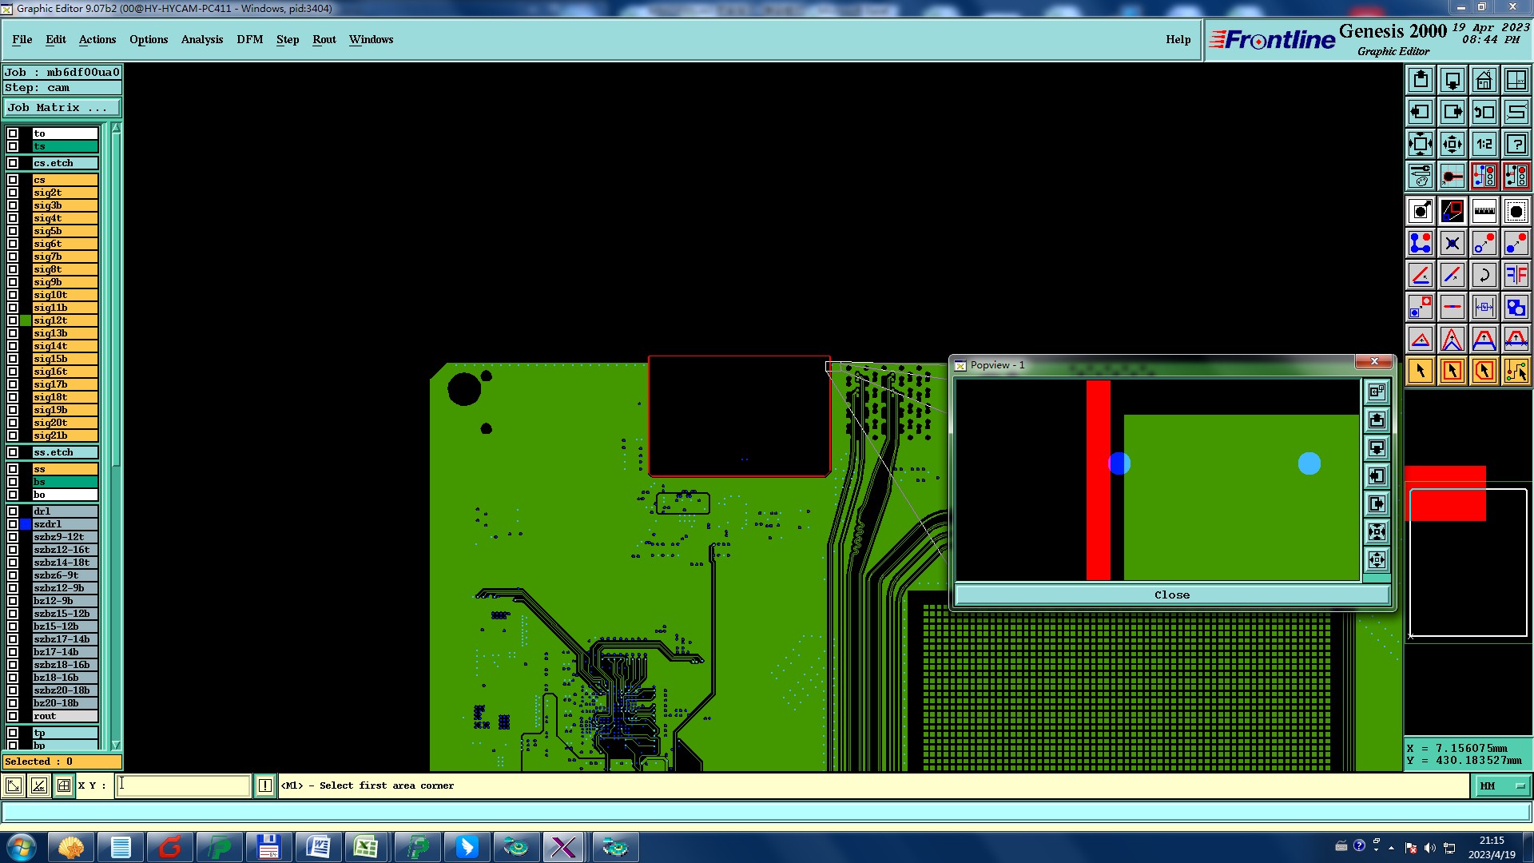The height and width of the screenshot is (863, 1534).
Task: Click the Home view icon in toolbar
Action: [1484, 80]
